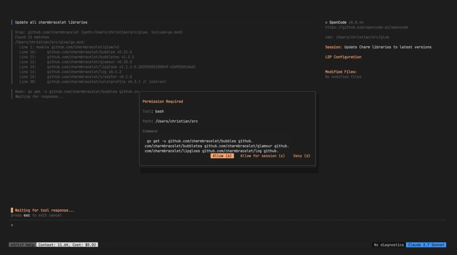Viewport: 457px width, 255px height.
Task: Choose Allow for session (s)
Action: click(262, 156)
